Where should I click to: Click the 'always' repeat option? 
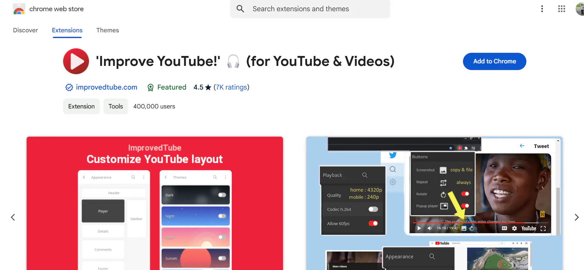pyautogui.click(x=464, y=182)
